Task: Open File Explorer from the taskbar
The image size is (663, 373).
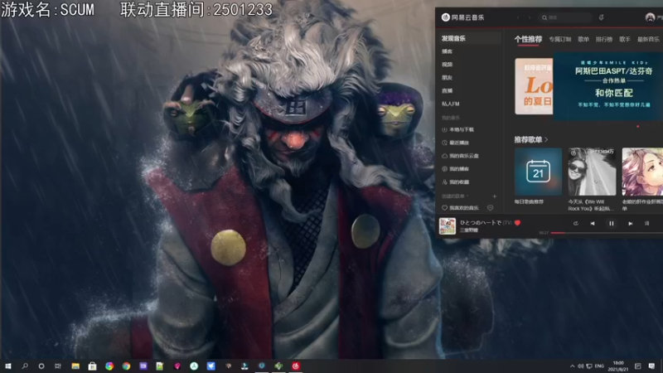Action: pos(75,366)
